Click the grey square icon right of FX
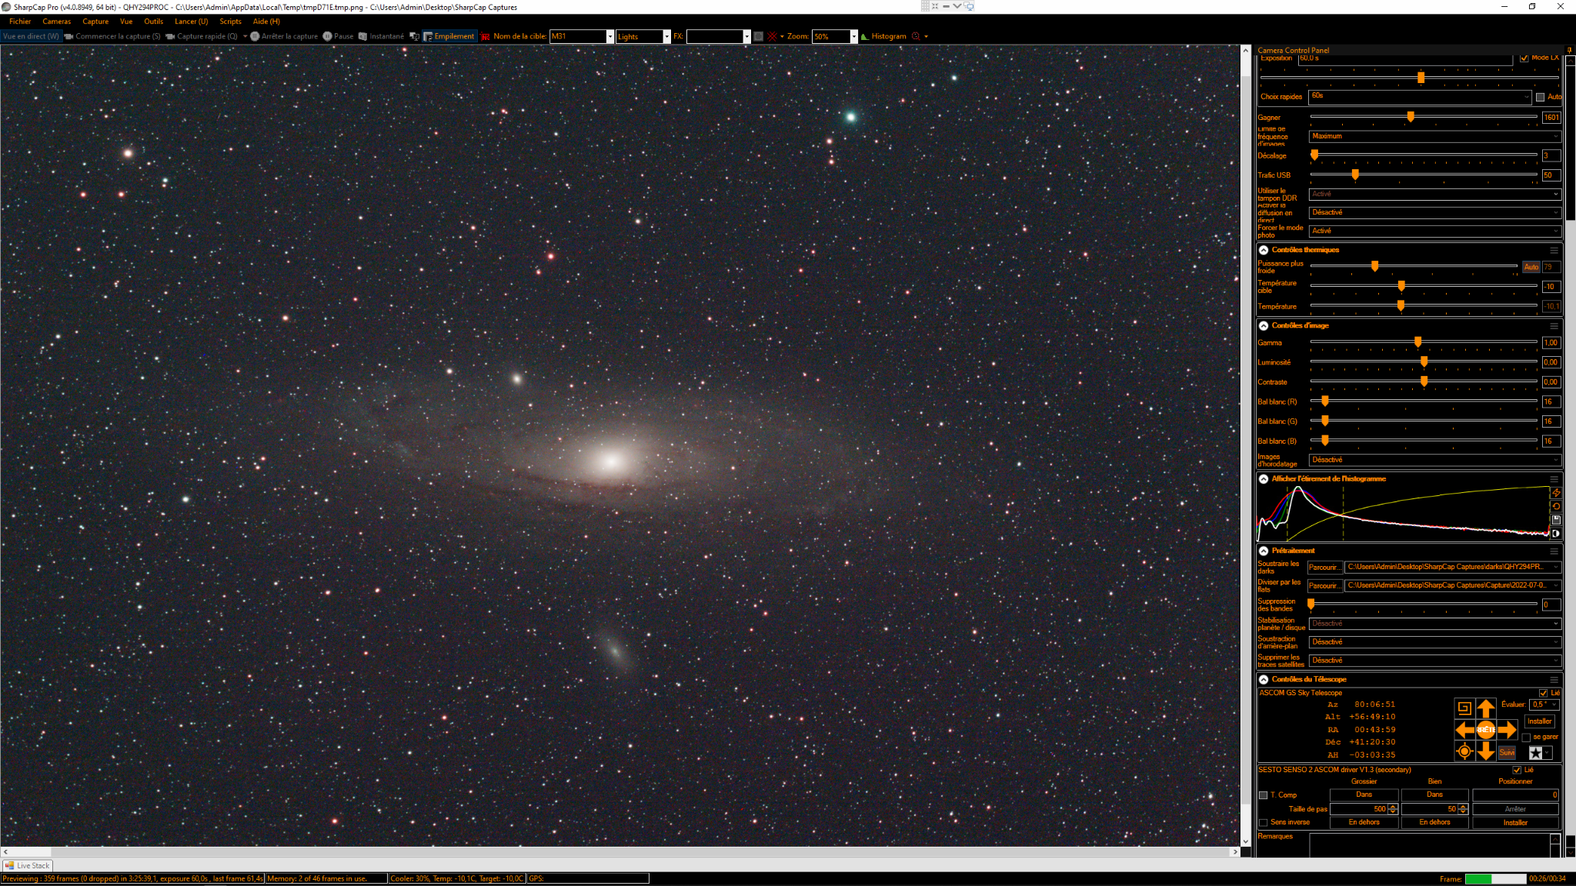1576x886 pixels. click(758, 36)
